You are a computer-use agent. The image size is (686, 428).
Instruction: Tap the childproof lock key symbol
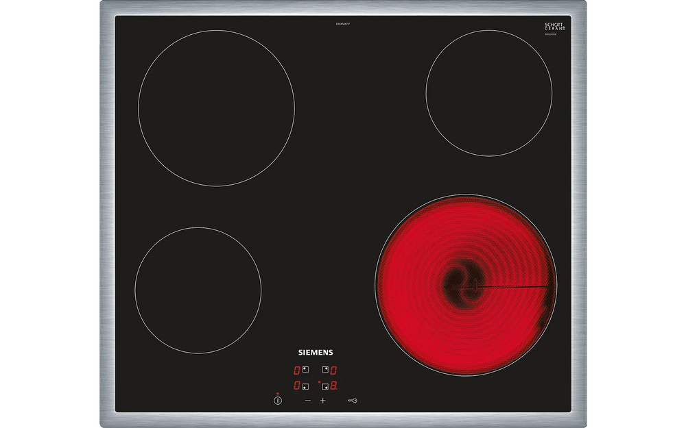353,400
